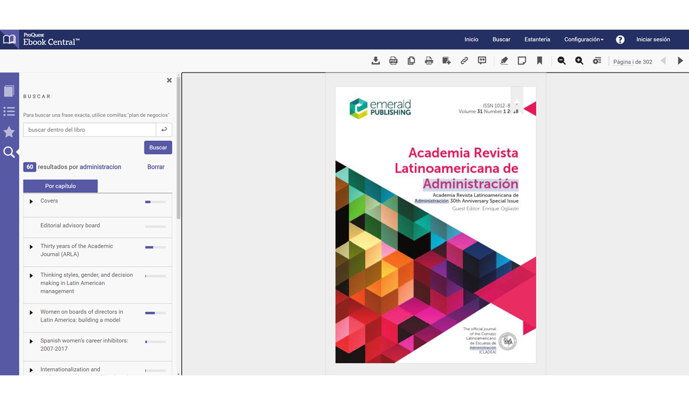The image size is (689, 405).
Task: Add the book to bookshelf
Action: coord(447,61)
